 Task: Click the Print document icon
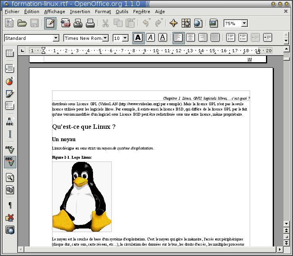[90, 23]
